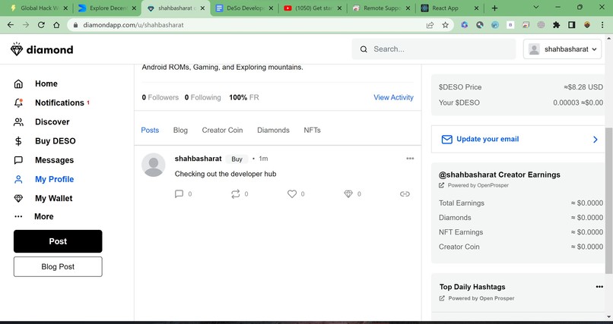Open the post's three-dot options menu
The image size is (613, 324).
coord(410,159)
